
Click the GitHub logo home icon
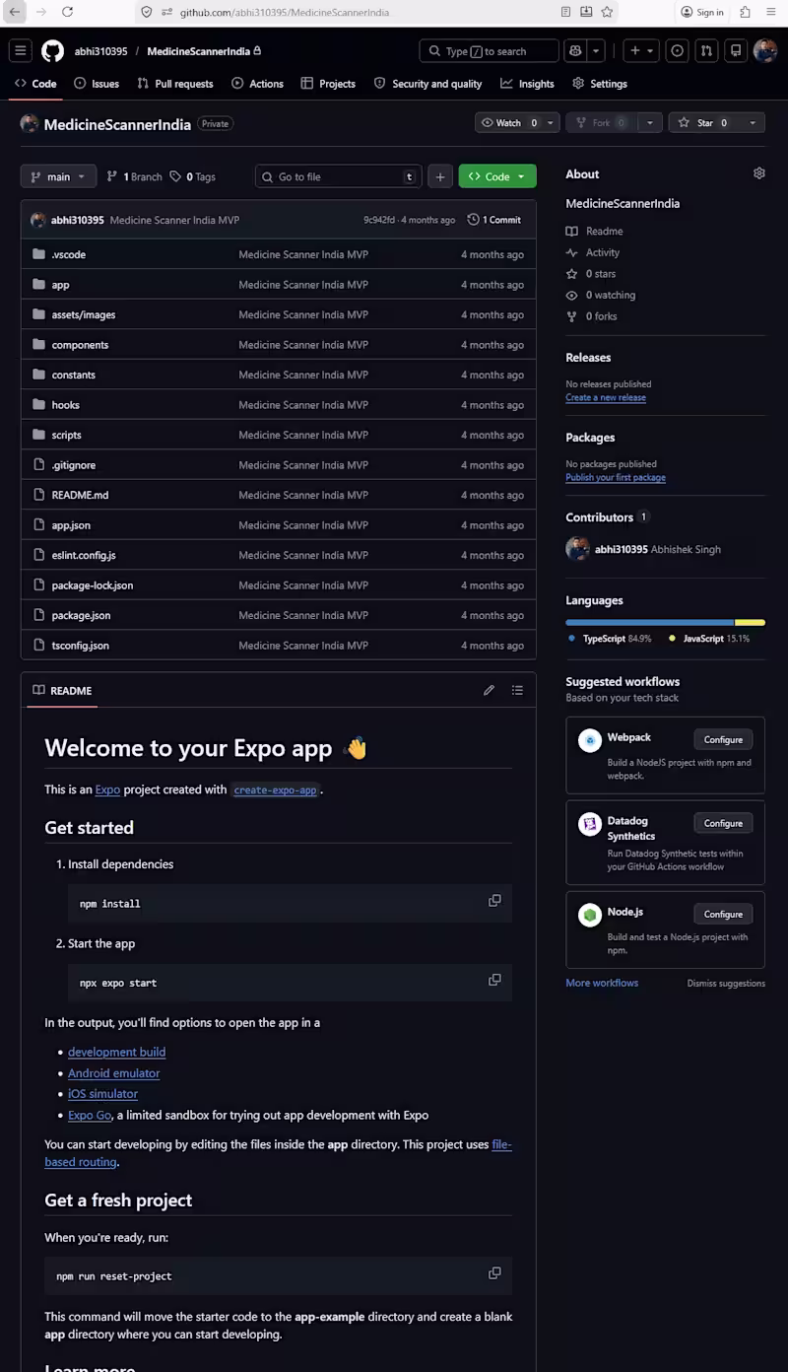pyautogui.click(x=52, y=51)
